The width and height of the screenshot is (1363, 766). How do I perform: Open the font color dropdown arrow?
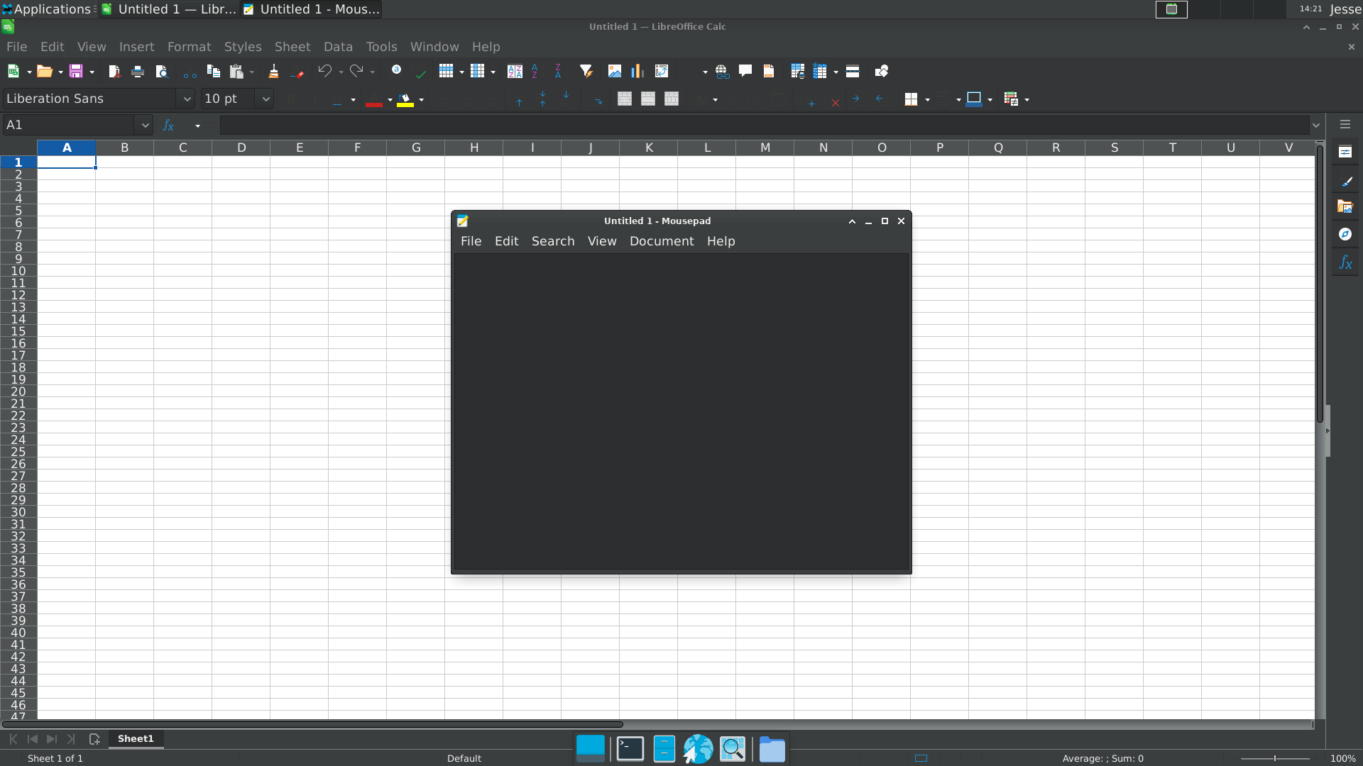coord(390,99)
